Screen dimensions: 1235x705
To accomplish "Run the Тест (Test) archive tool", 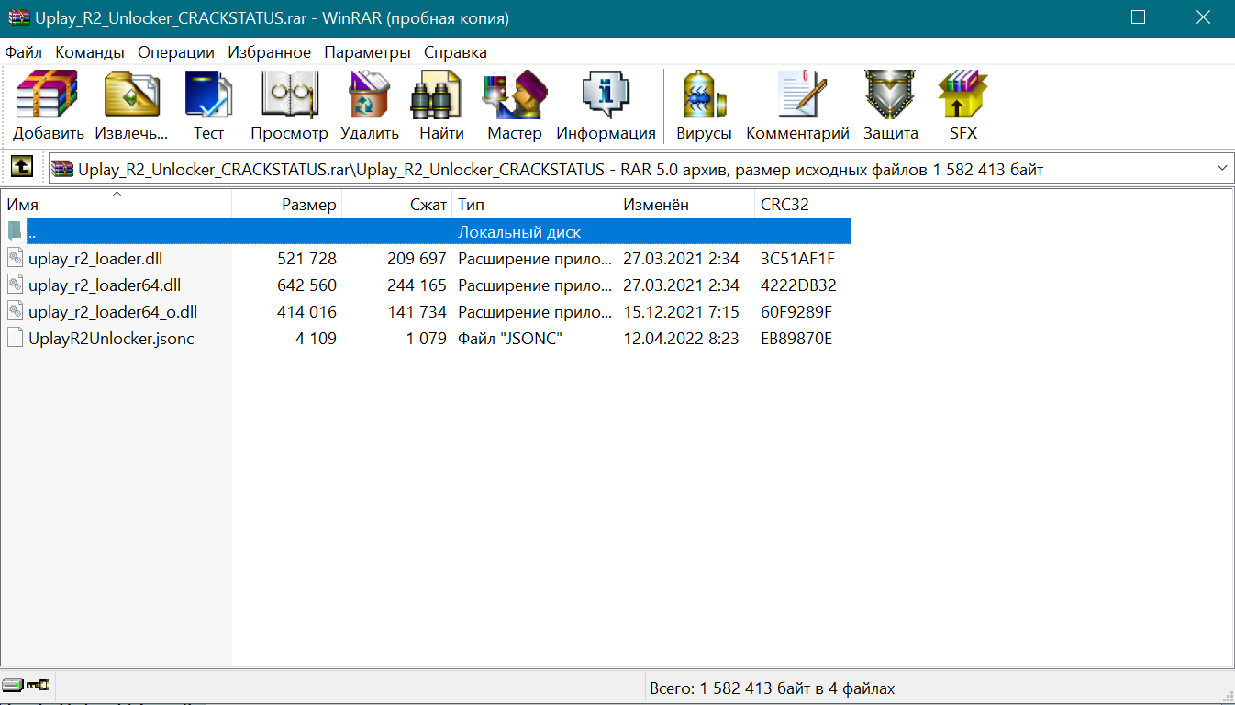I will point(208,106).
